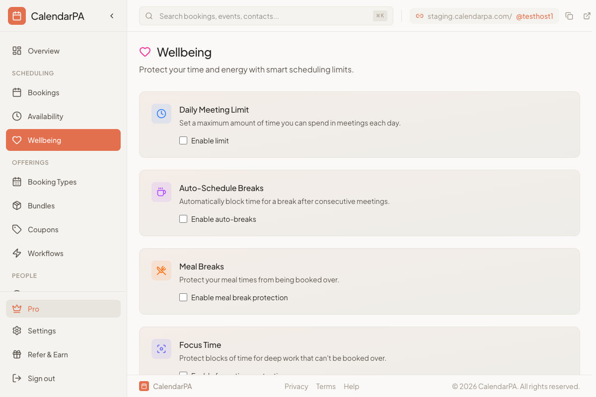The height and width of the screenshot is (397, 596).
Task: Enable auto-breaks checkbox
Action: 183,219
